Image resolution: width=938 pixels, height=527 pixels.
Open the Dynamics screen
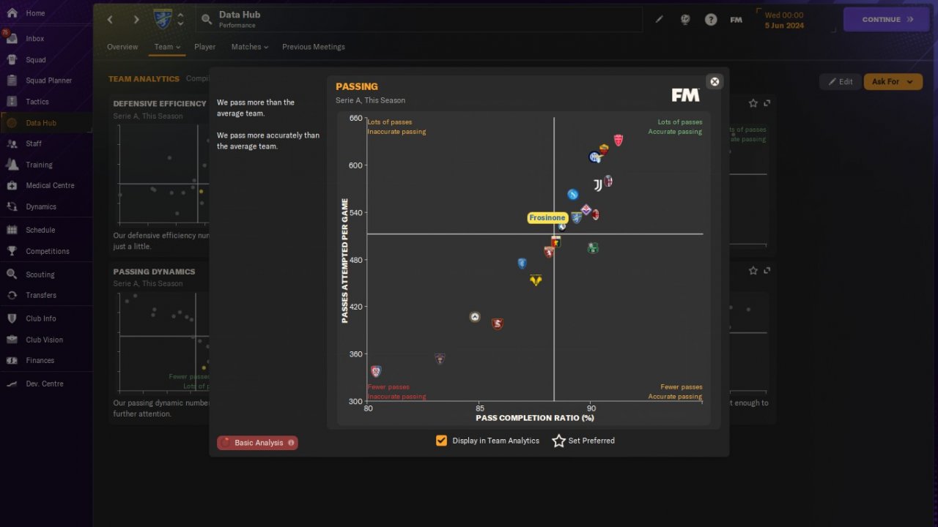46,206
